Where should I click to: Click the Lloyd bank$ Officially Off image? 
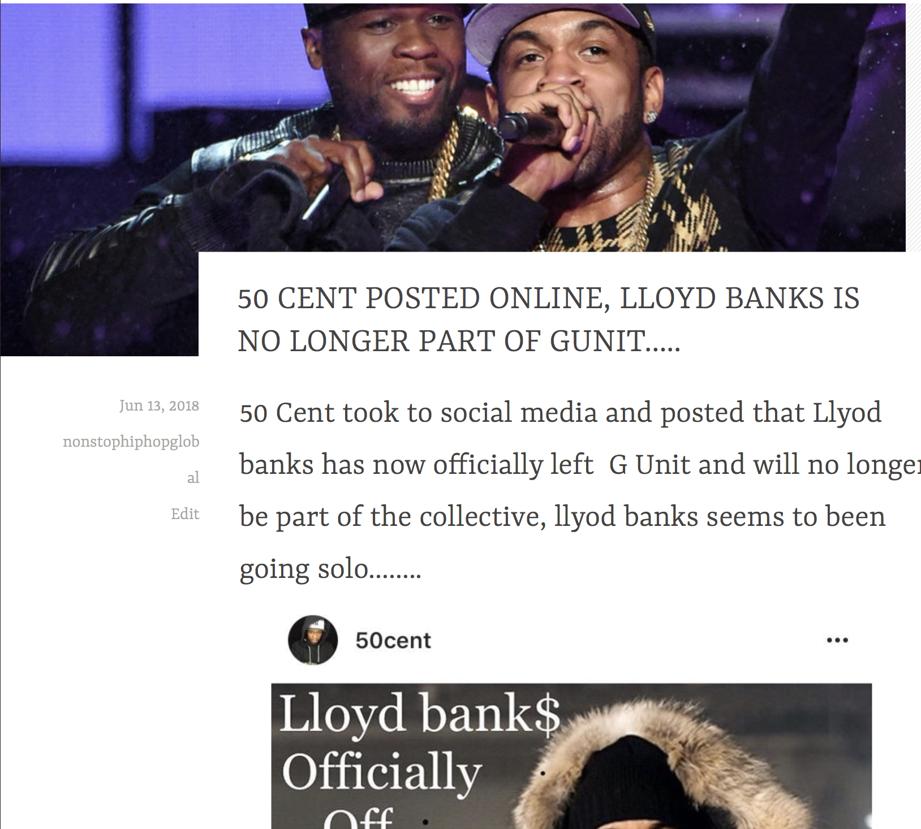pyautogui.click(x=571, y=756)
